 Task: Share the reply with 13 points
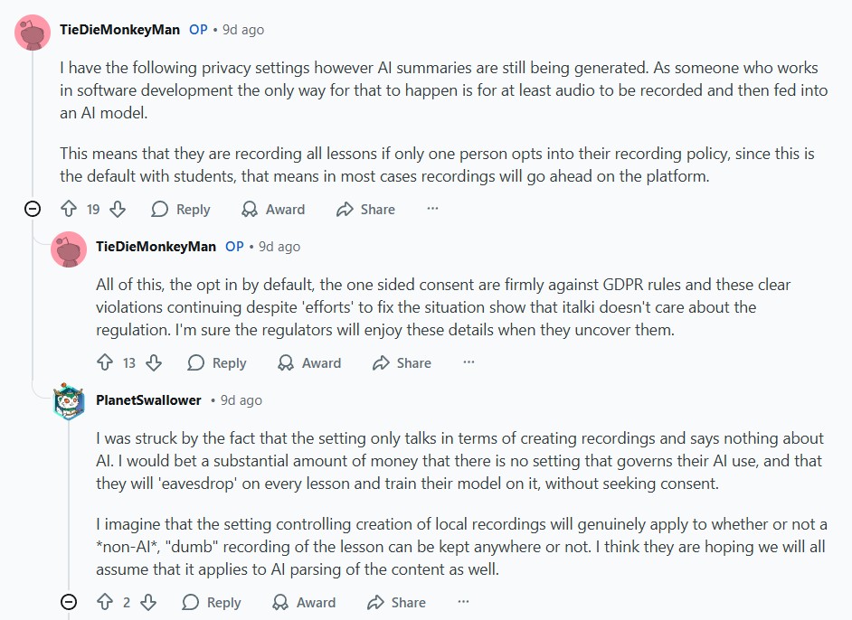(x=402, y=362)
